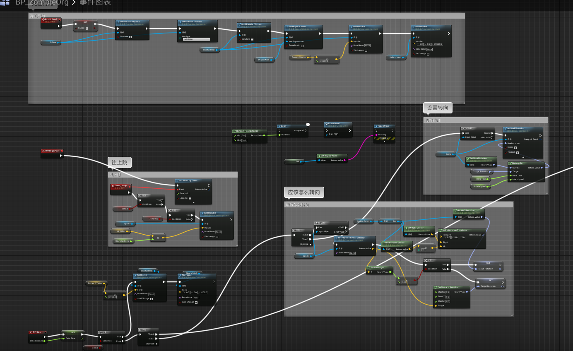Viewport: 573px width, 351px height.
Task: Click the BeginPlay node exec output pin
Action: coord(60,156)
